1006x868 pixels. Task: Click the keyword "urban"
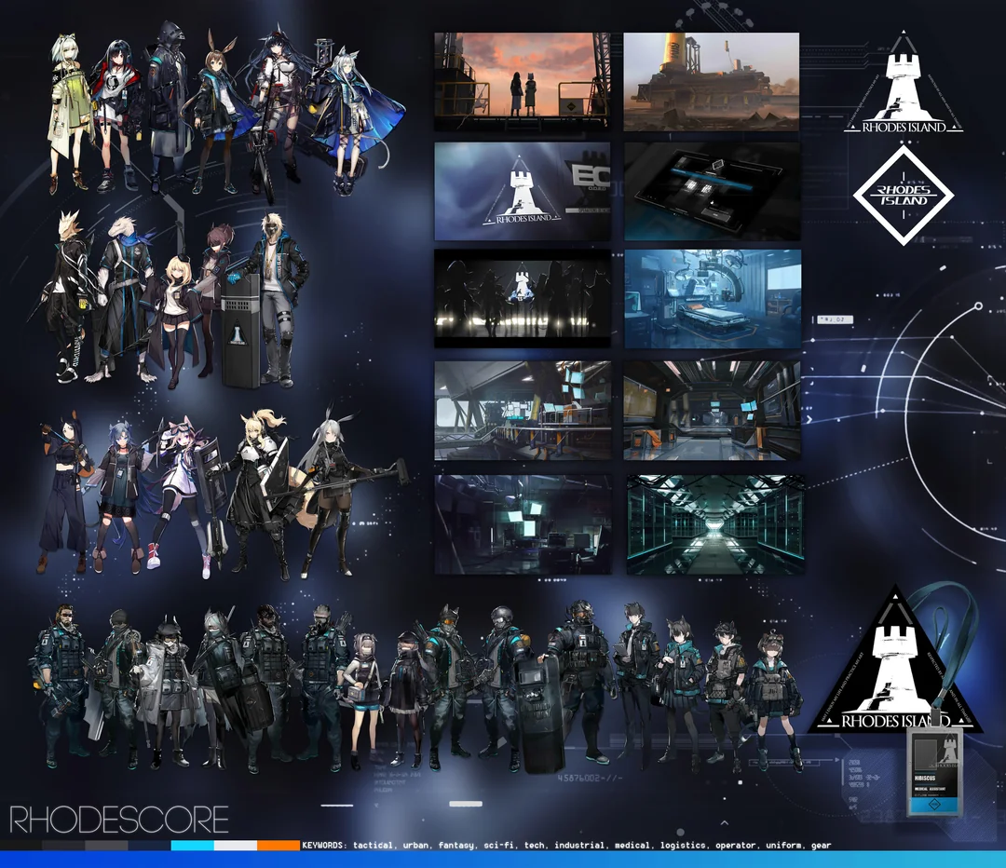[x=417, y=846]
